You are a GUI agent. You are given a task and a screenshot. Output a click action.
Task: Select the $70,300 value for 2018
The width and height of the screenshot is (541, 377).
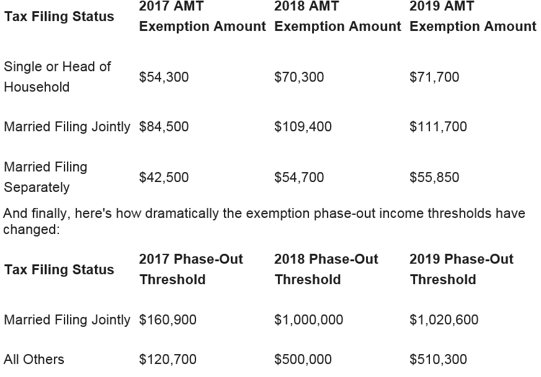[299, 77]
